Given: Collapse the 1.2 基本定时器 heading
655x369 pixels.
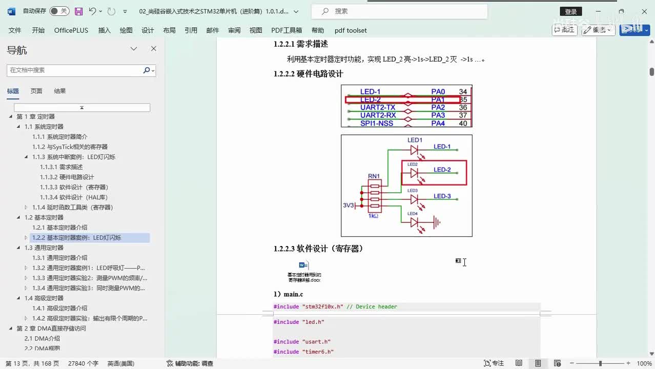Looking at the screenshot, I should coord(18,217).
